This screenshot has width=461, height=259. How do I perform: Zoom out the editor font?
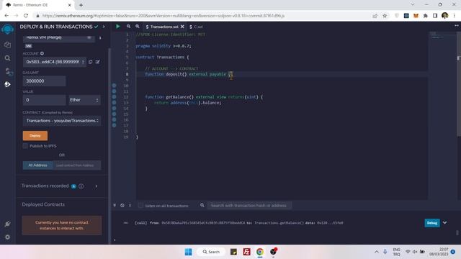pos(128,27)
